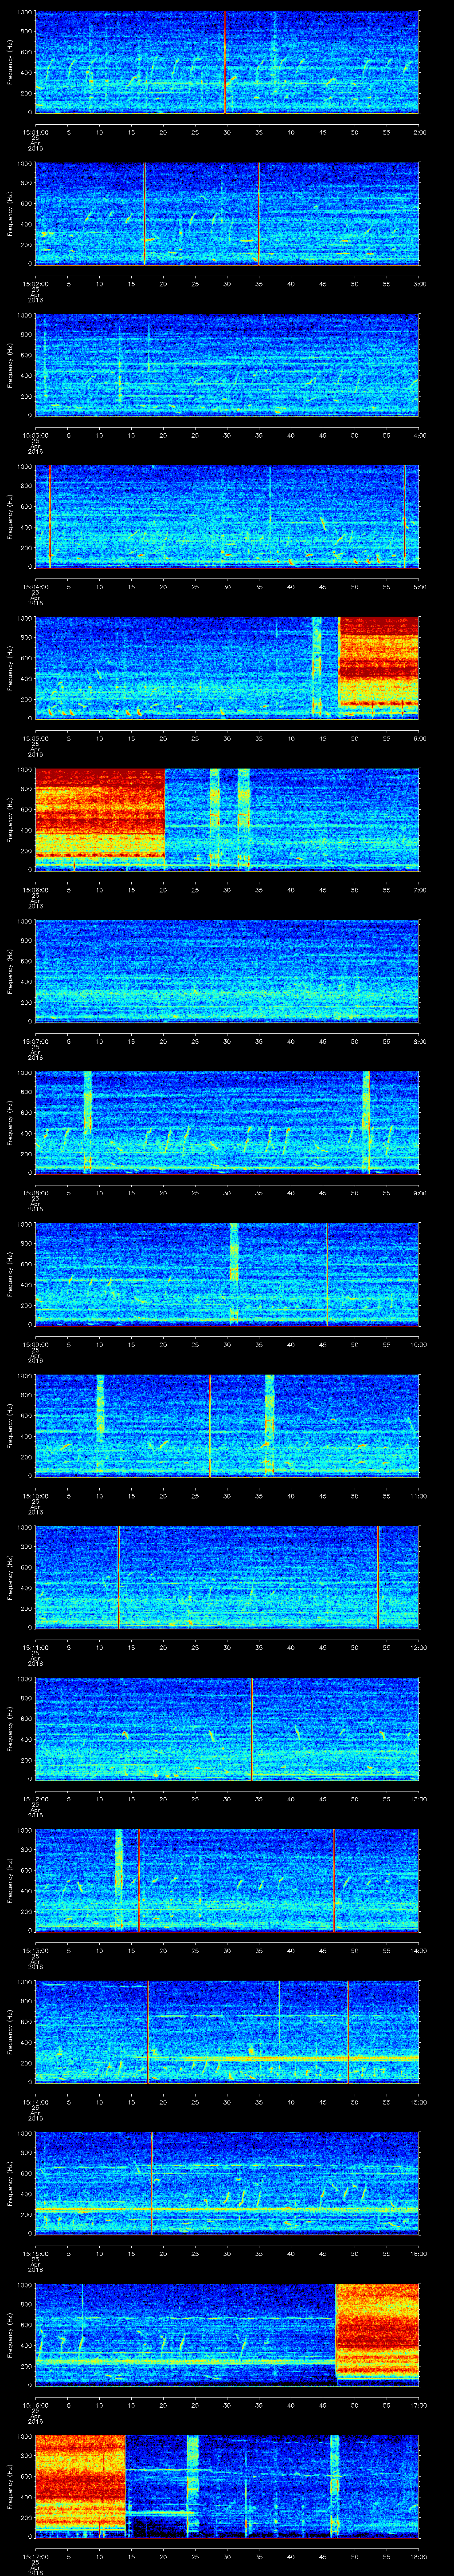Click the 15:01:00 start time label
The image size is (454, 2576).
coord(35,131)
